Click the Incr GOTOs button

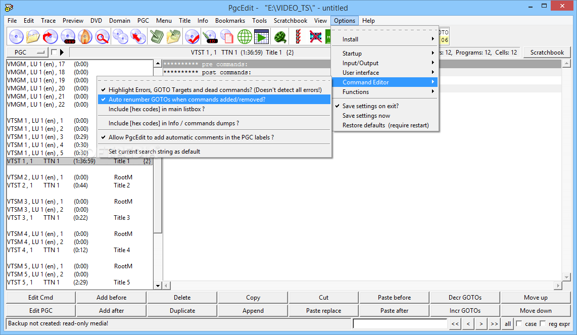[465, 311]
